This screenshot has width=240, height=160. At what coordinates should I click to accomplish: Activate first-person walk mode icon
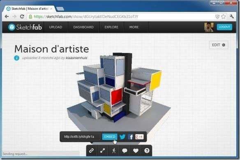[x=114, y=151]
